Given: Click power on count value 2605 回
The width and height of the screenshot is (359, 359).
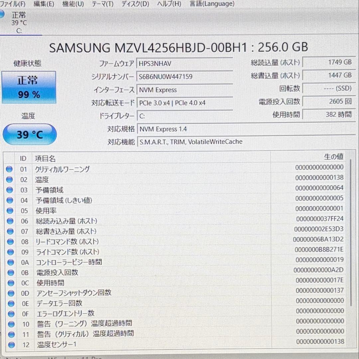Looking at the screenshot, I should (x=328, y=101).
